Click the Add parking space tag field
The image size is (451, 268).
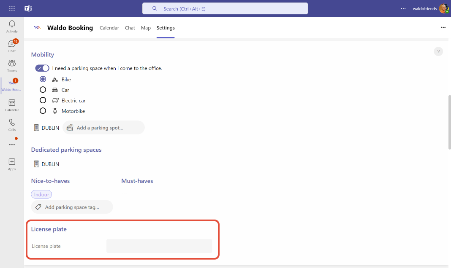[72, 207]
